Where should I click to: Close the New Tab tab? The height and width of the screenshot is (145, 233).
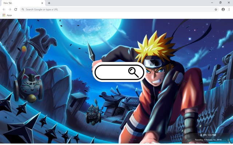pos(42,3)
